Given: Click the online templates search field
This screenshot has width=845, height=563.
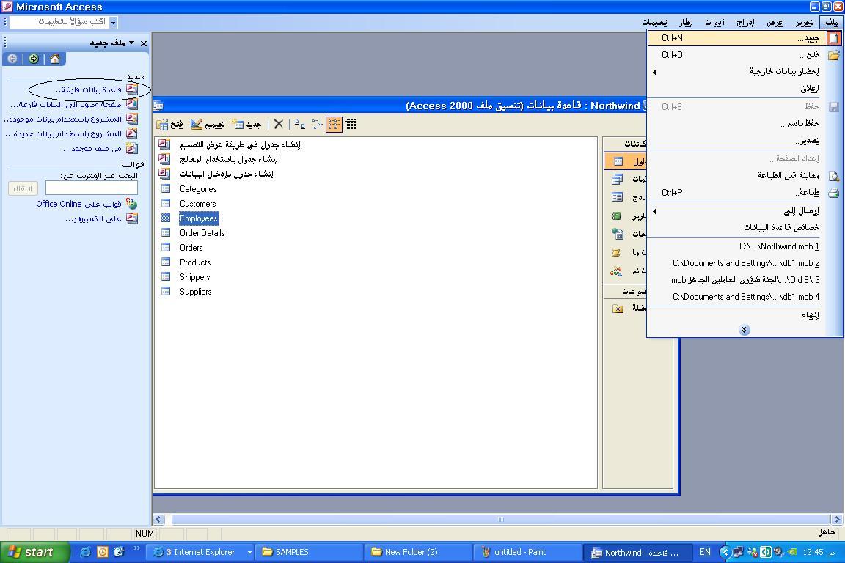Looking at the screenshot, I should [x=92, y=188].
